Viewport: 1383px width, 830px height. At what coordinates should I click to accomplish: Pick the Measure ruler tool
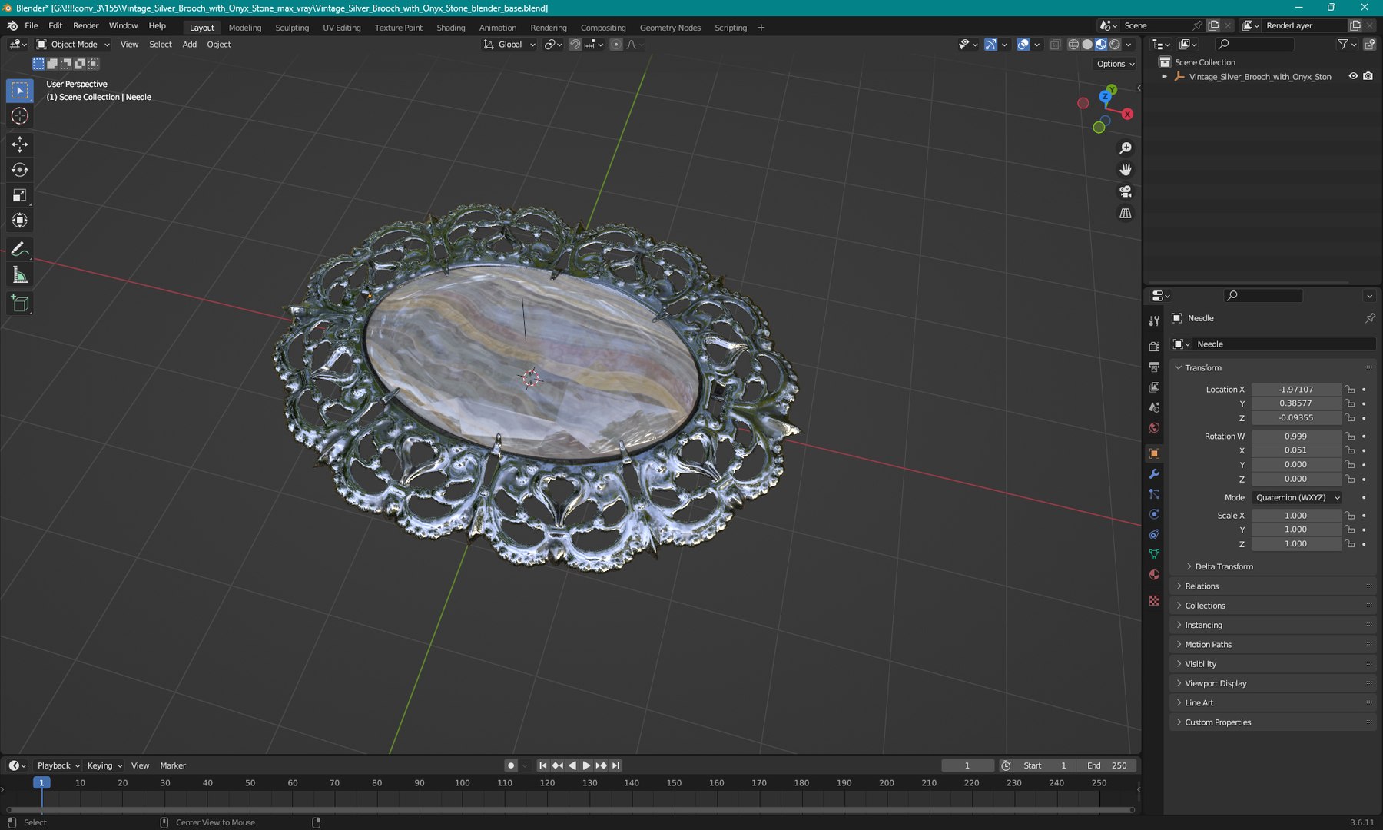[x=20, y=275]
